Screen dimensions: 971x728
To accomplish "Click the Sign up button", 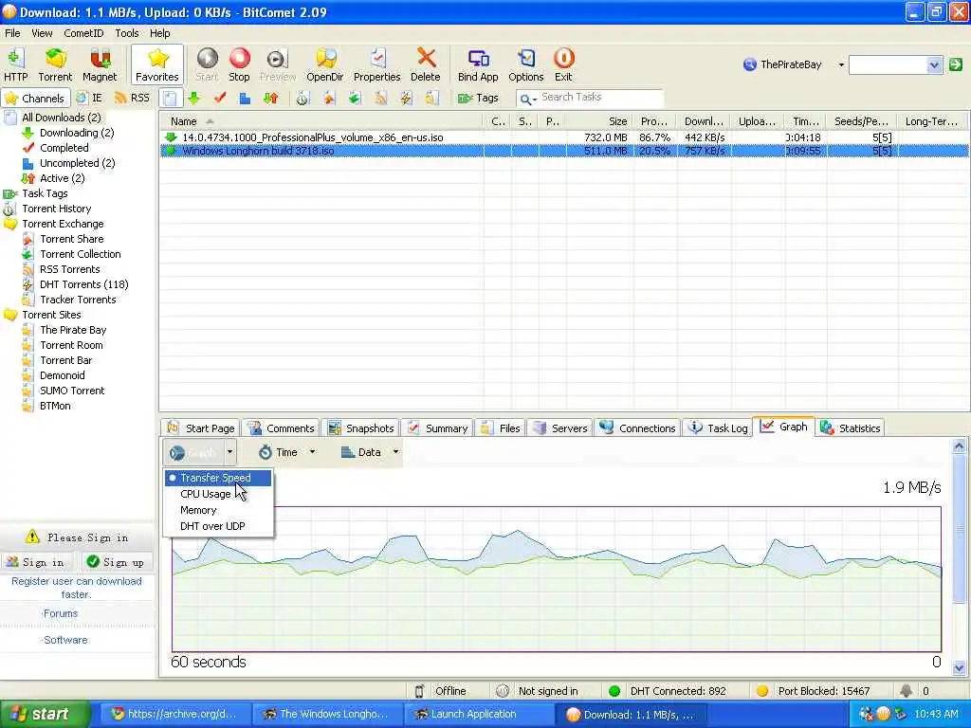I will 117,562.
